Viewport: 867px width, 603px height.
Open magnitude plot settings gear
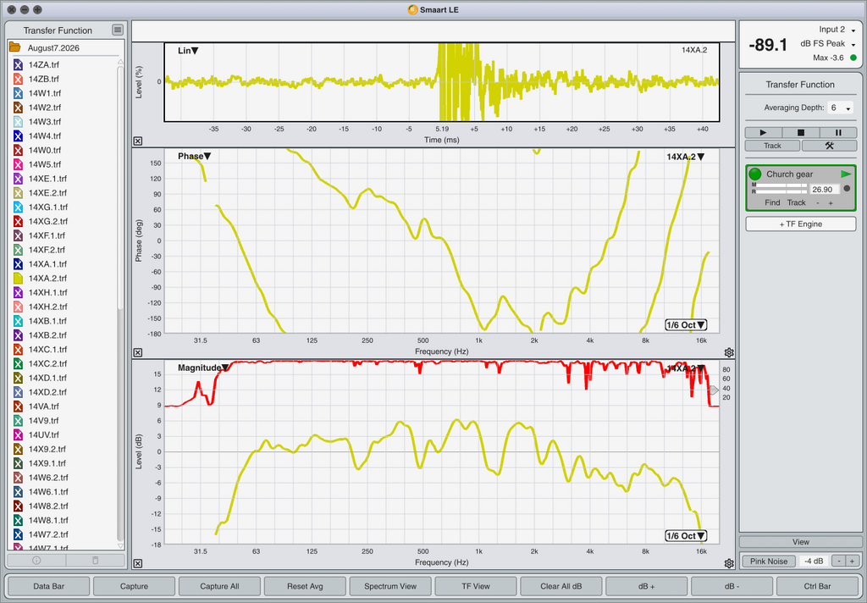[x=729, y=563]
